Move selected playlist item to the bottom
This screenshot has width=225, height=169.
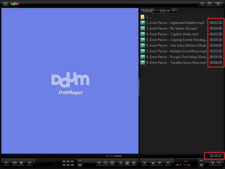168,163
